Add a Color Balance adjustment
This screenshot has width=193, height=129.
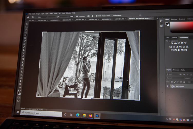174,47
